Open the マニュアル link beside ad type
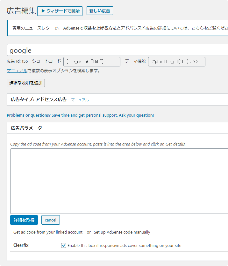This screenshot has height=266, width=228. (x=80, y=100)
